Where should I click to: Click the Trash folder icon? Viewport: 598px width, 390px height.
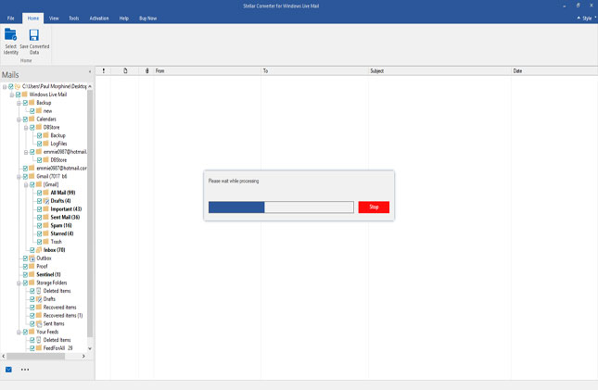[46, 242]
